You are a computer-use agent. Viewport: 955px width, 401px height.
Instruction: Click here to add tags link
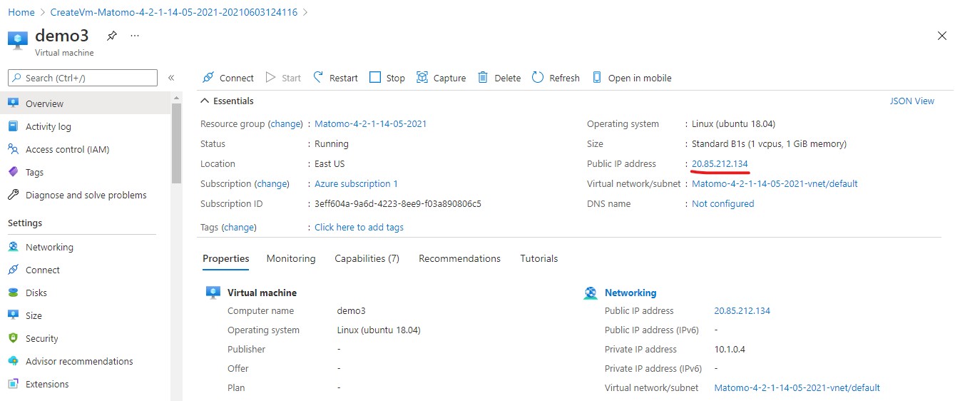point(359,227)
